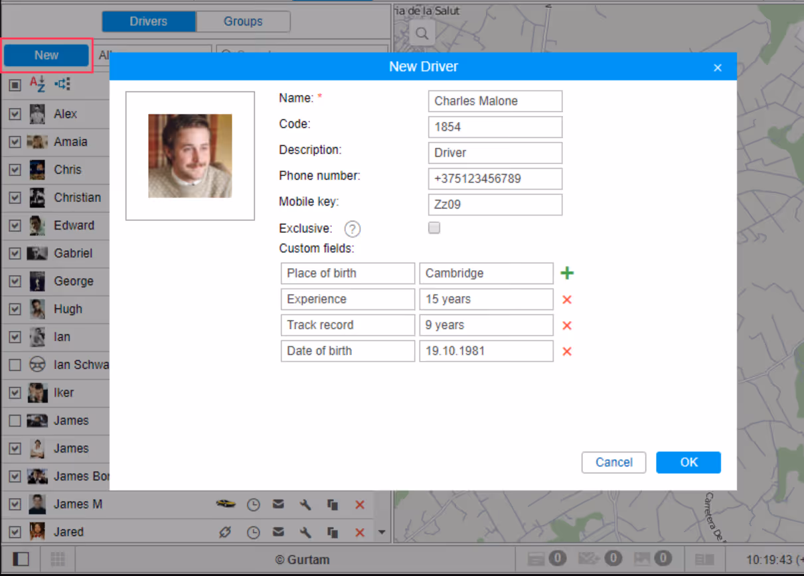
Task: Select driver Edward in the list
Action: tap(74, 226)
